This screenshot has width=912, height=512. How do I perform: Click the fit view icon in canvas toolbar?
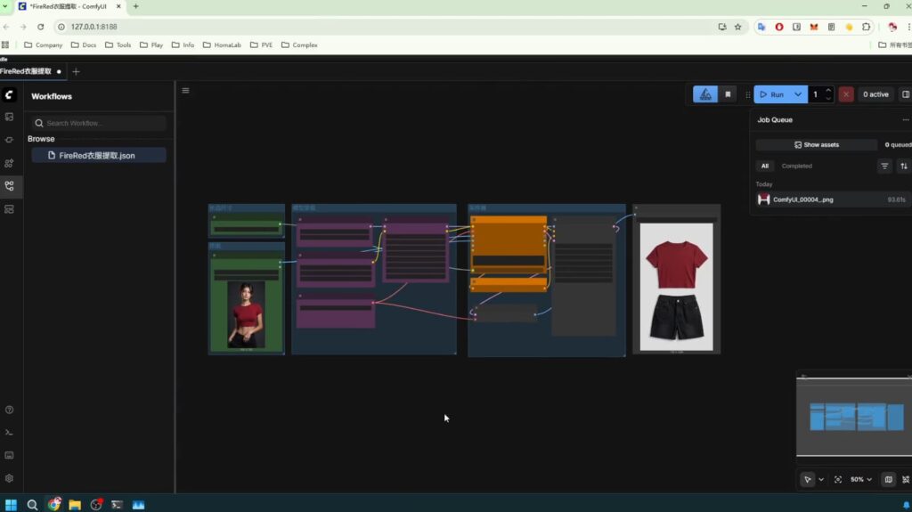838,479
